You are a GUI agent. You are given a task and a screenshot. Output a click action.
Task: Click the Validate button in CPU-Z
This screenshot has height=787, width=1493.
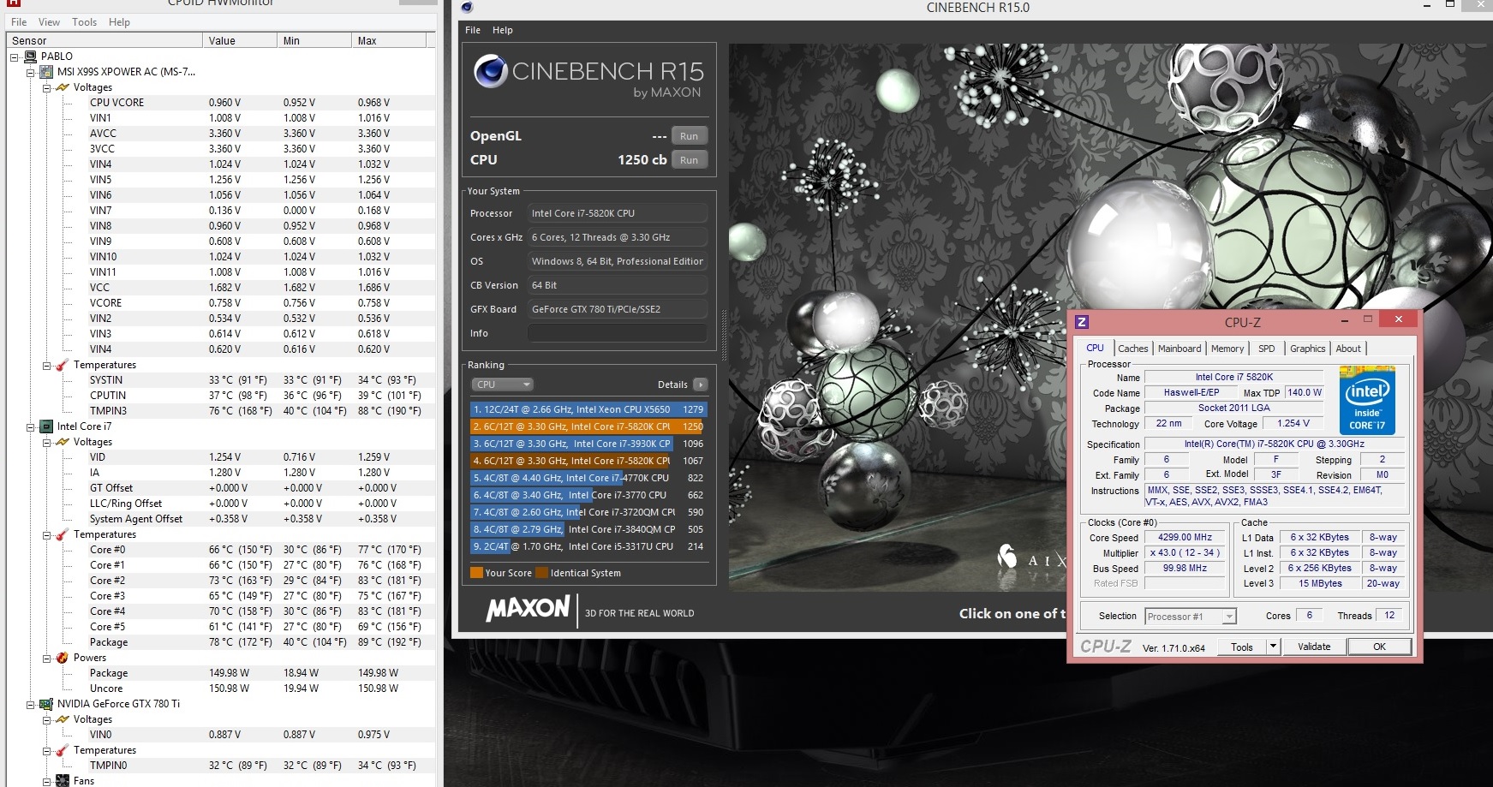(x=1313, y=647)
